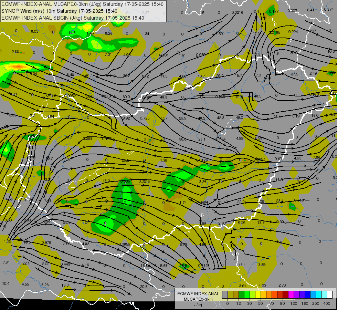Click the legend tick label '70'

point(272,303)
